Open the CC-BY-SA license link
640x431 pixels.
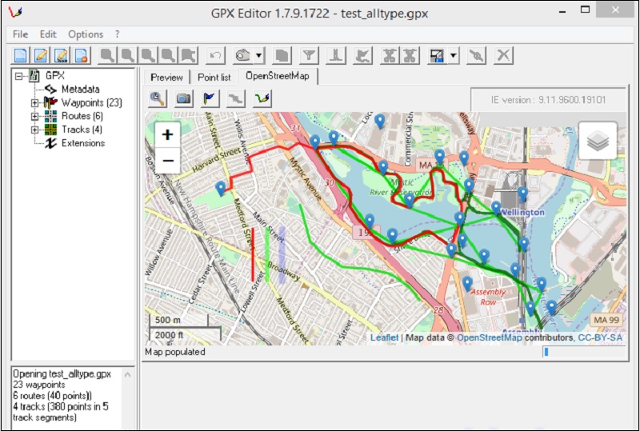(x=600, y=337)
